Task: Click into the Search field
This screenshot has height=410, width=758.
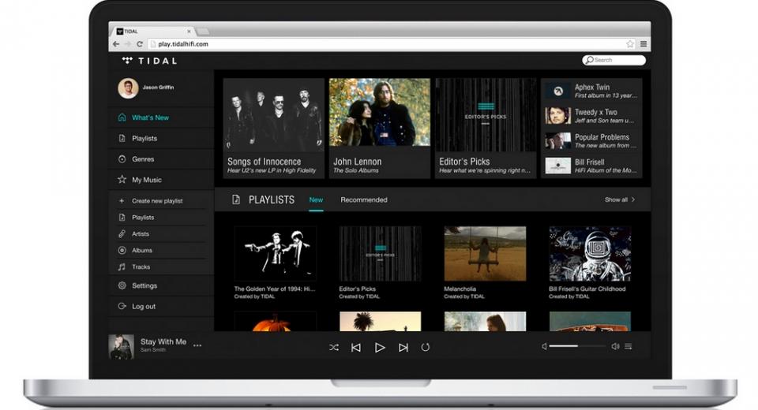Action: point(614,60)
